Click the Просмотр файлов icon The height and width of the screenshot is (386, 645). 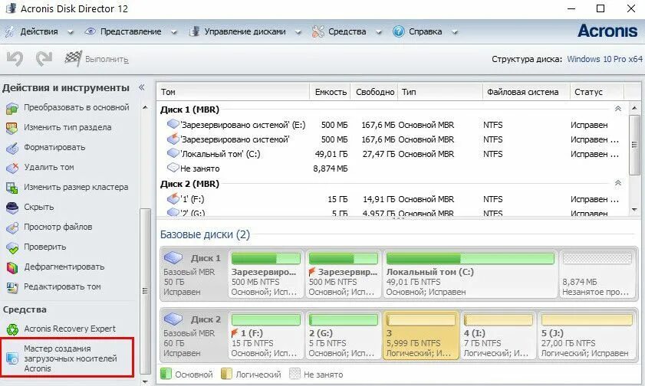[12, 227]
